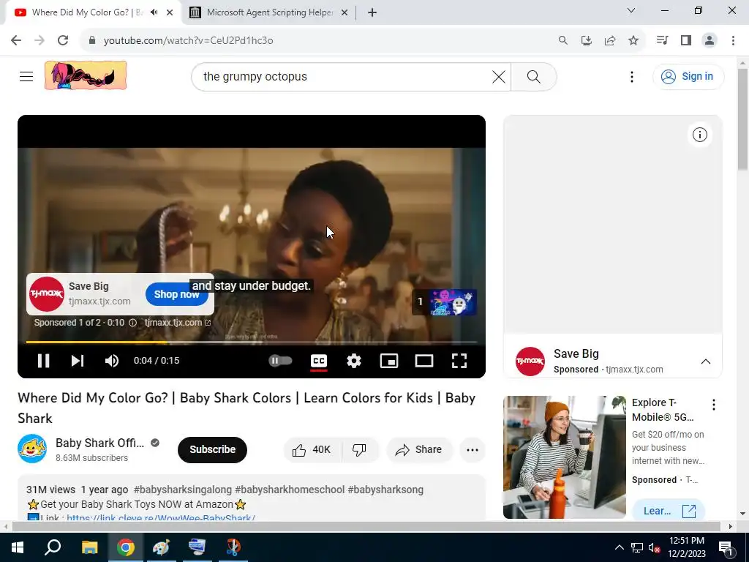Open Chrome three-dot menu
Image resolution: width=749 pixels, height=562 pixels.
[x=733, y=41]
